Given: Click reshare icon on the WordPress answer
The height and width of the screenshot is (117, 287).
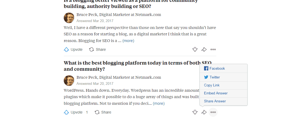Looking at the screenshot, I should pyautogui.click(x=97, y=112).
